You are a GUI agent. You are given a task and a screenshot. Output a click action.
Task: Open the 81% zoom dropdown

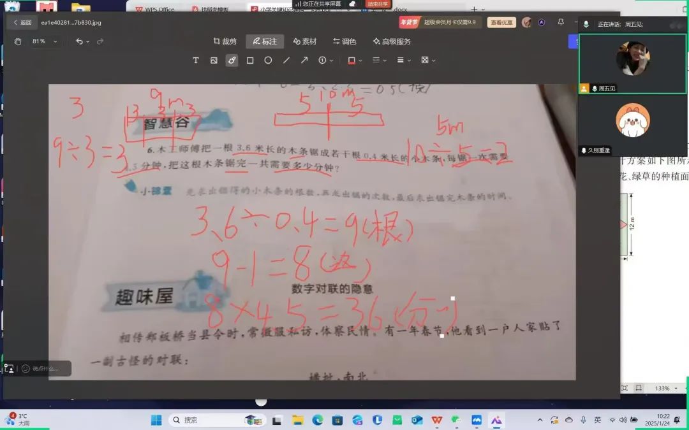[x=45, y=41]
